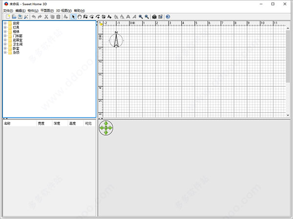
Task: Choose the Create rooms tool
Action: [x=92, y=17]
